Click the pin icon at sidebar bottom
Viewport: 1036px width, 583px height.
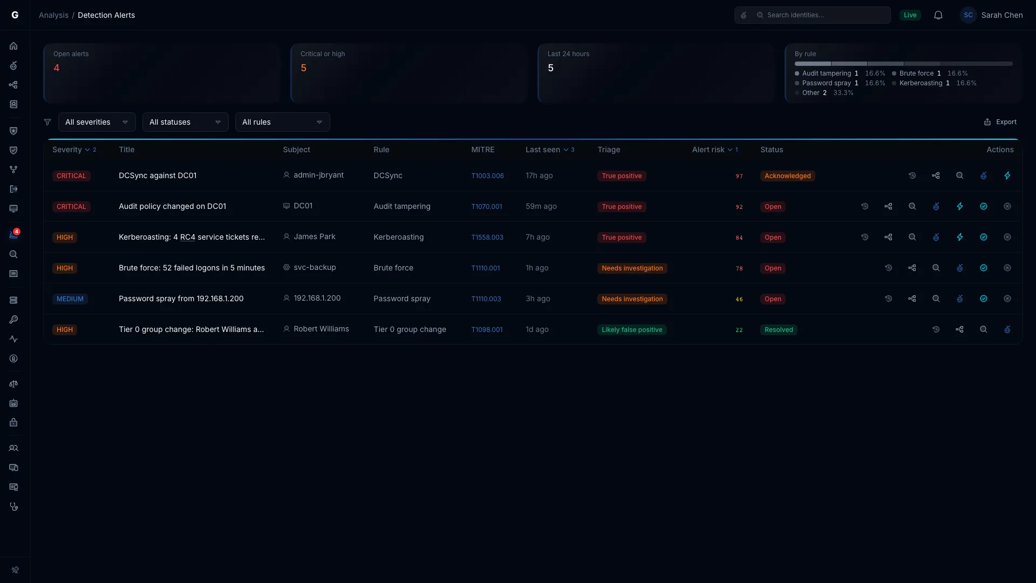(x=15, y=570)
